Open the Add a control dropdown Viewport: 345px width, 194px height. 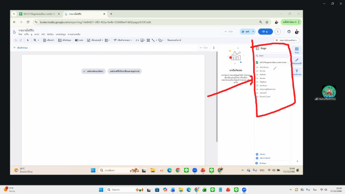[121, 40]
